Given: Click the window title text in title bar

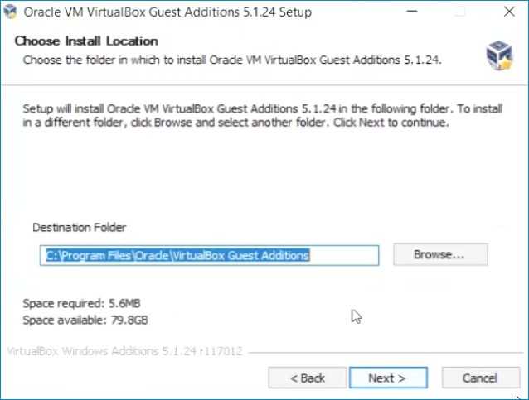Looking at the screenshot, I should click(x=167, y=12).
